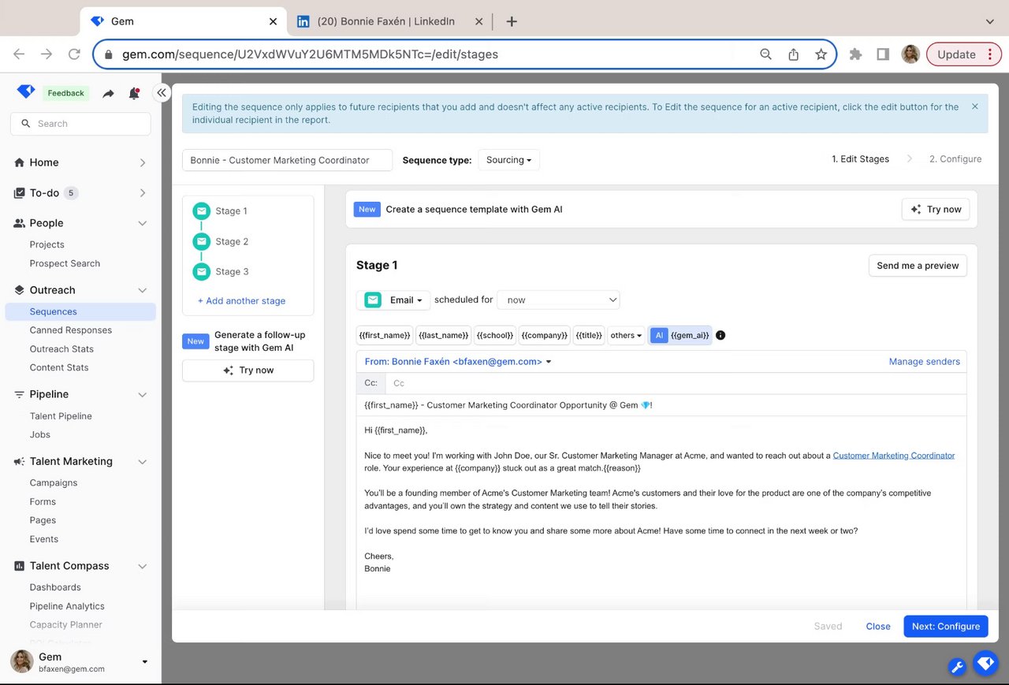Click the wrench tool floating button
The height and width of the screenshot is (685, 1009).
[958, 667]
